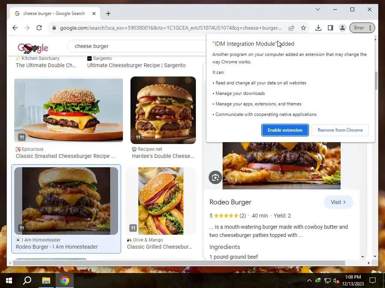Viewport: 385px width, 288px height.
Task: Open the Windows taskbar search icon
Action: 27,280
